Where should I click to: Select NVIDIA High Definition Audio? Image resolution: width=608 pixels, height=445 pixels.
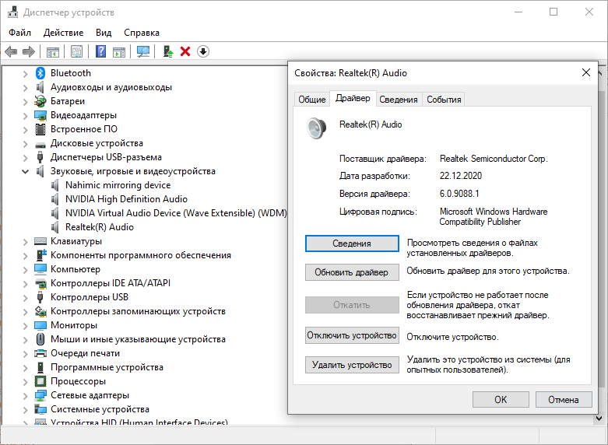[x=126, y=199]
